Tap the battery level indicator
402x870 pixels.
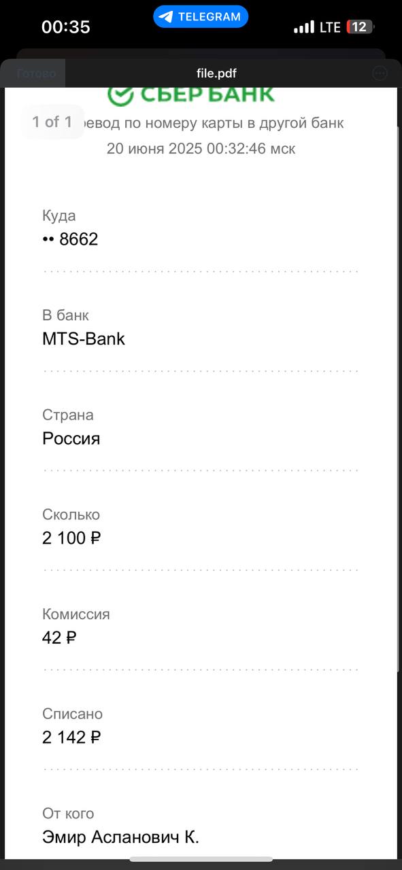coord(360,27)
